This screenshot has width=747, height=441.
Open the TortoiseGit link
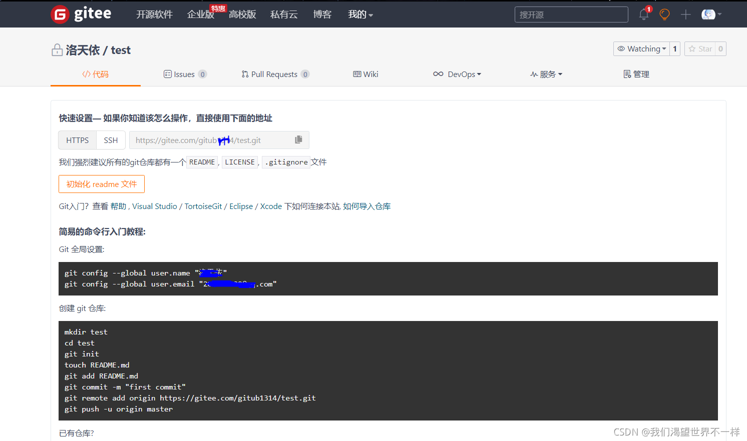click(x=203, y=206)
